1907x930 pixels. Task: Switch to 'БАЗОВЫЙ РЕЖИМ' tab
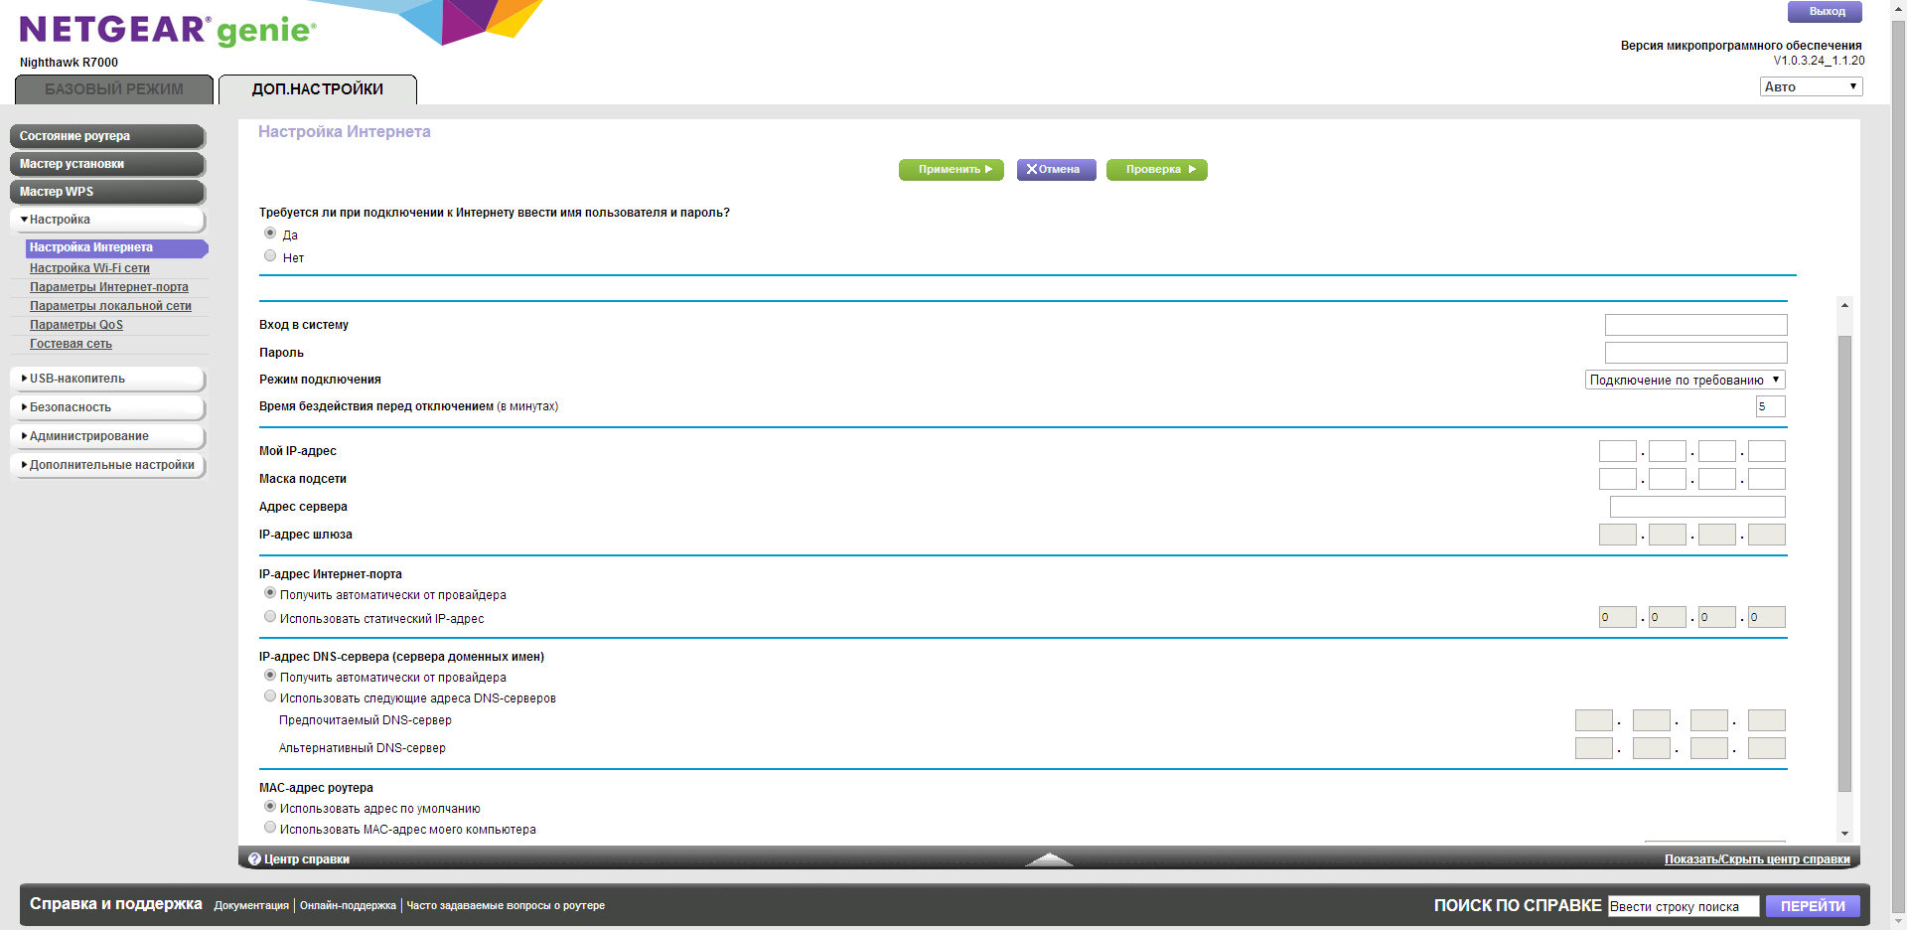pos(114,89)
